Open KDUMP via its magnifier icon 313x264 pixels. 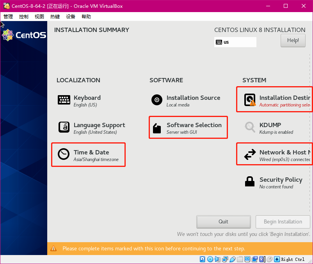click(250, 127)
